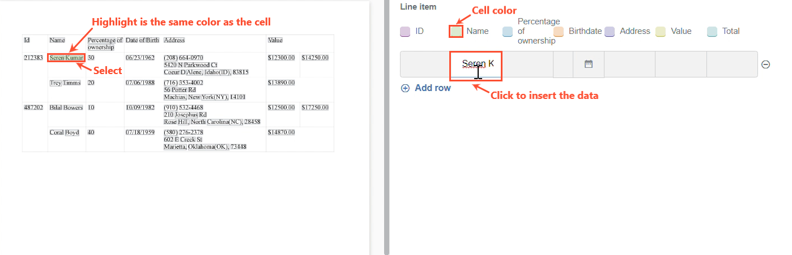Click the lavender Address color swatch
The width and height of the screenshot is (792, 255).
(610, 32)
